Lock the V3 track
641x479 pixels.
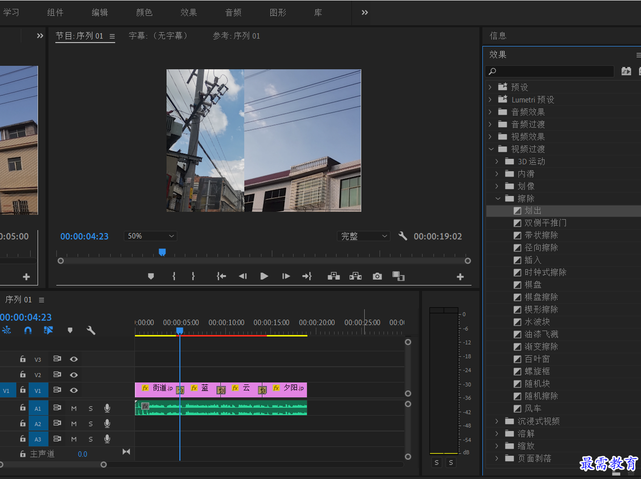23,359
